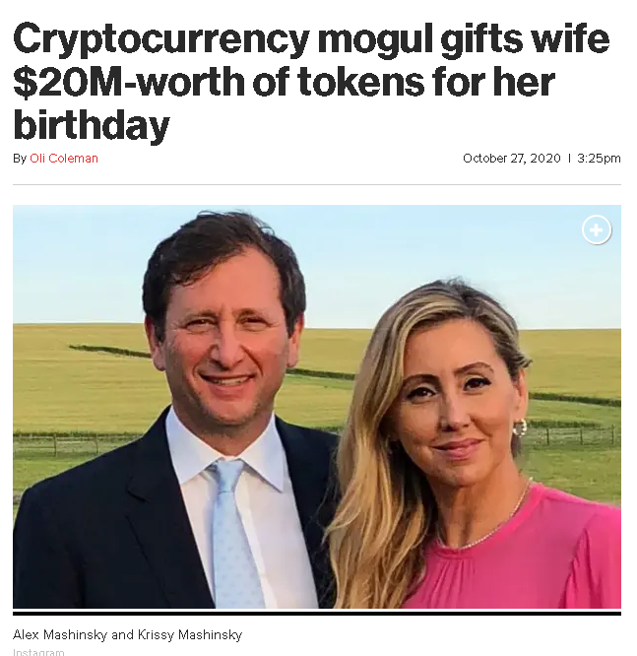This screenshot has width=637, height=656.
Task: Click the word "Cryptocurrency" in the headline
Action: tap(161, 40)
